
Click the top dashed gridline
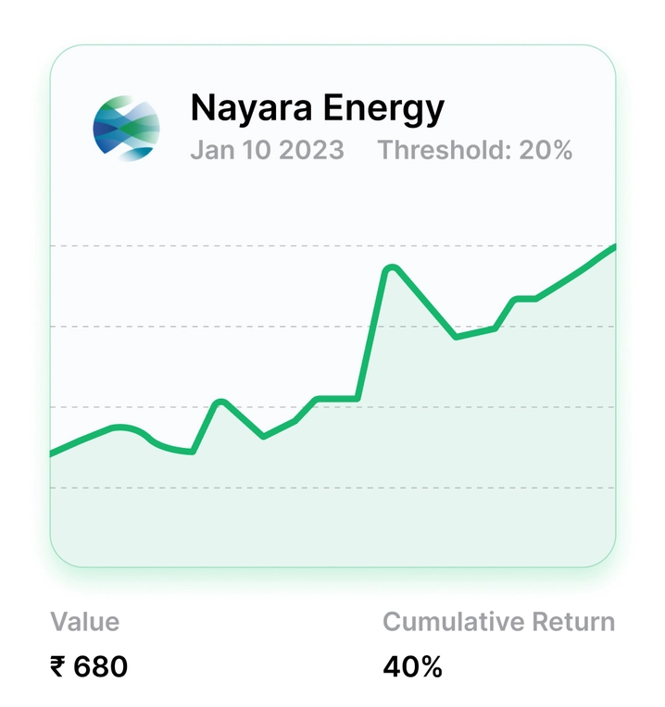[x=332, y=246]
